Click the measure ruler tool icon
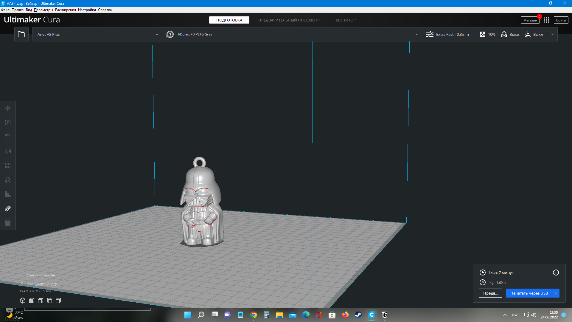 click(8, 208)
